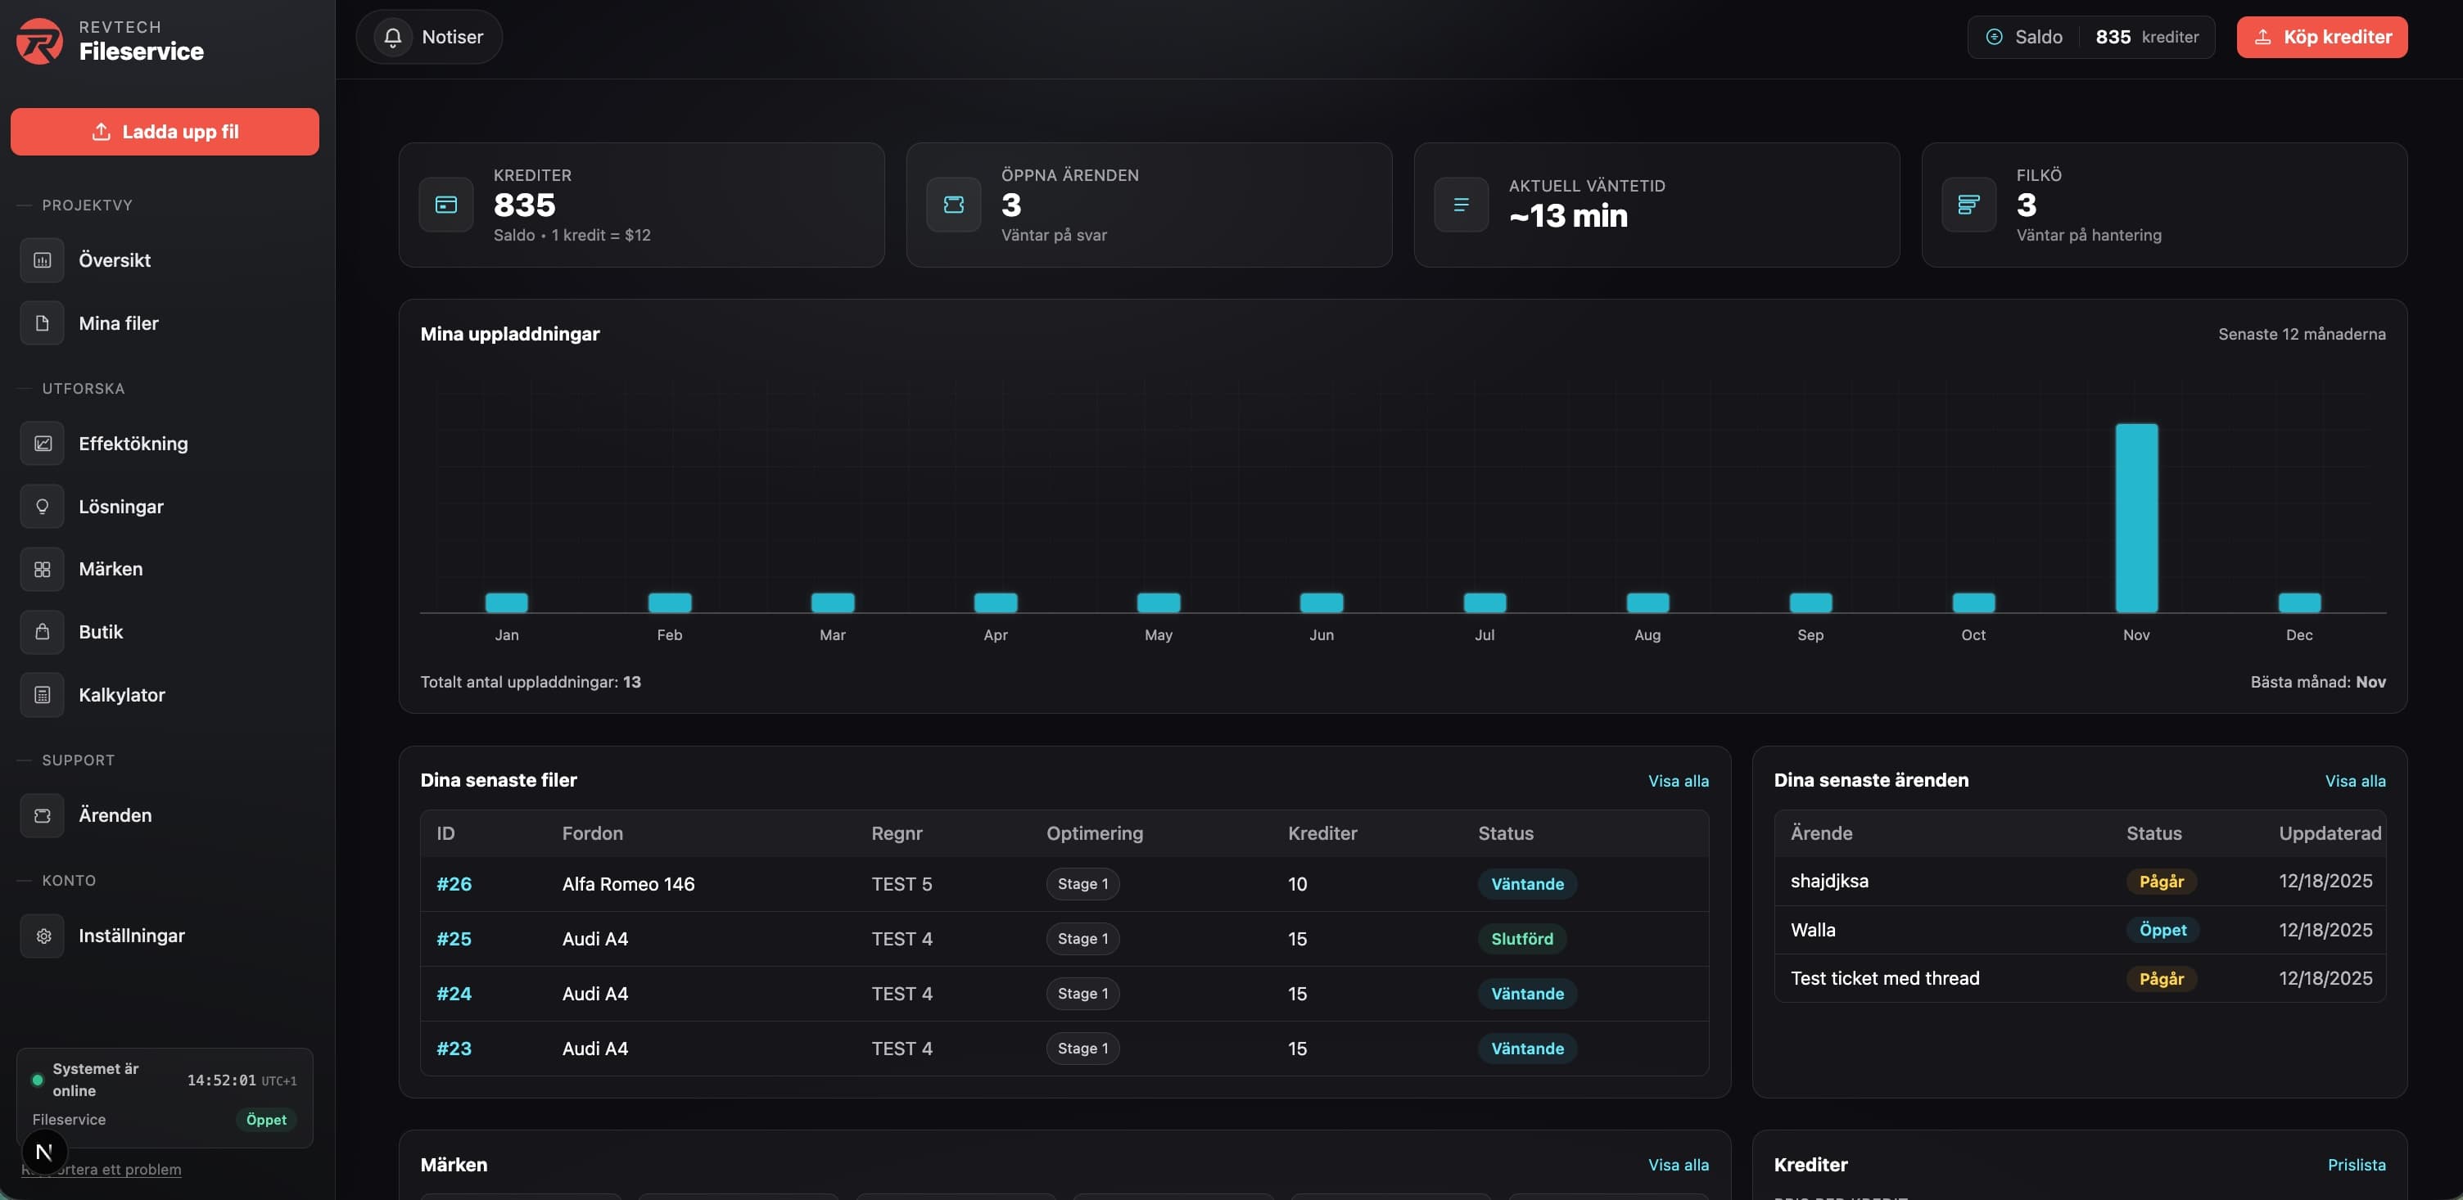Select the Effektökning tool
This screenshot has height=1200, width=2463.
point(133,443)
